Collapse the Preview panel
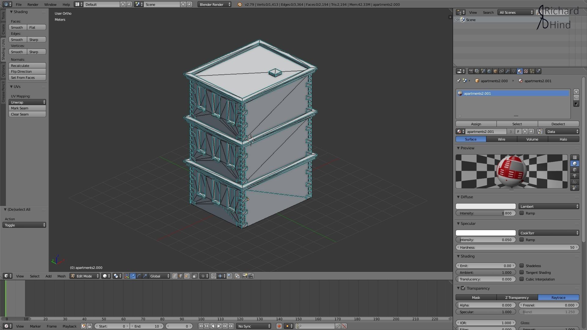The height and width of the screenshot is (330, 587). pos(458,148)
